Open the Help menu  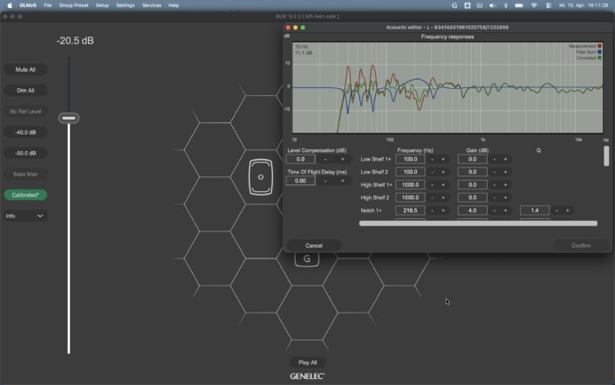point(174,5)
